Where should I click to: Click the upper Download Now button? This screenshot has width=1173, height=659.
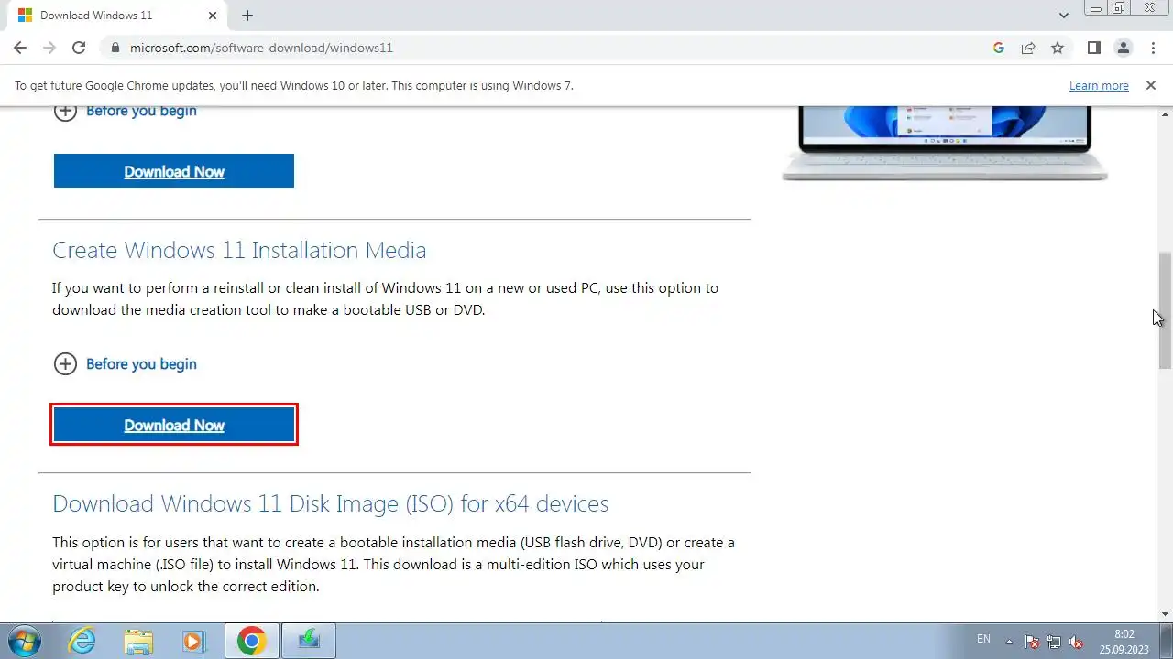coord(174,171)
